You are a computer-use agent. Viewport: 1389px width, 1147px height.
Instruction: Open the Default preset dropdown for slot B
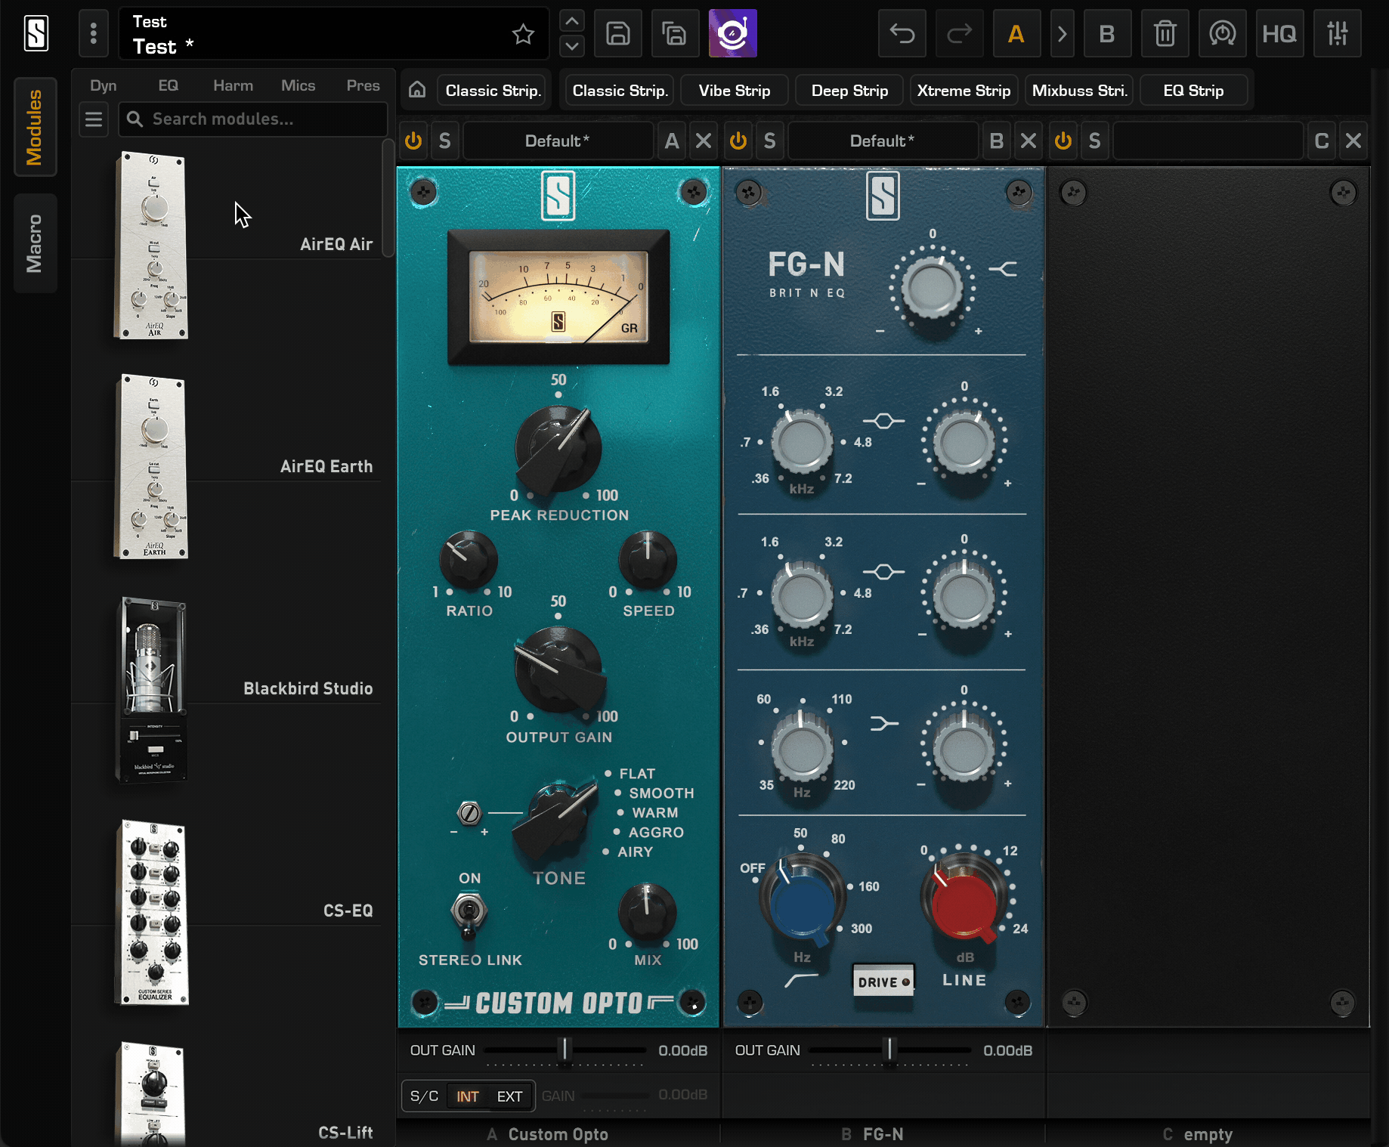(882, 141)
